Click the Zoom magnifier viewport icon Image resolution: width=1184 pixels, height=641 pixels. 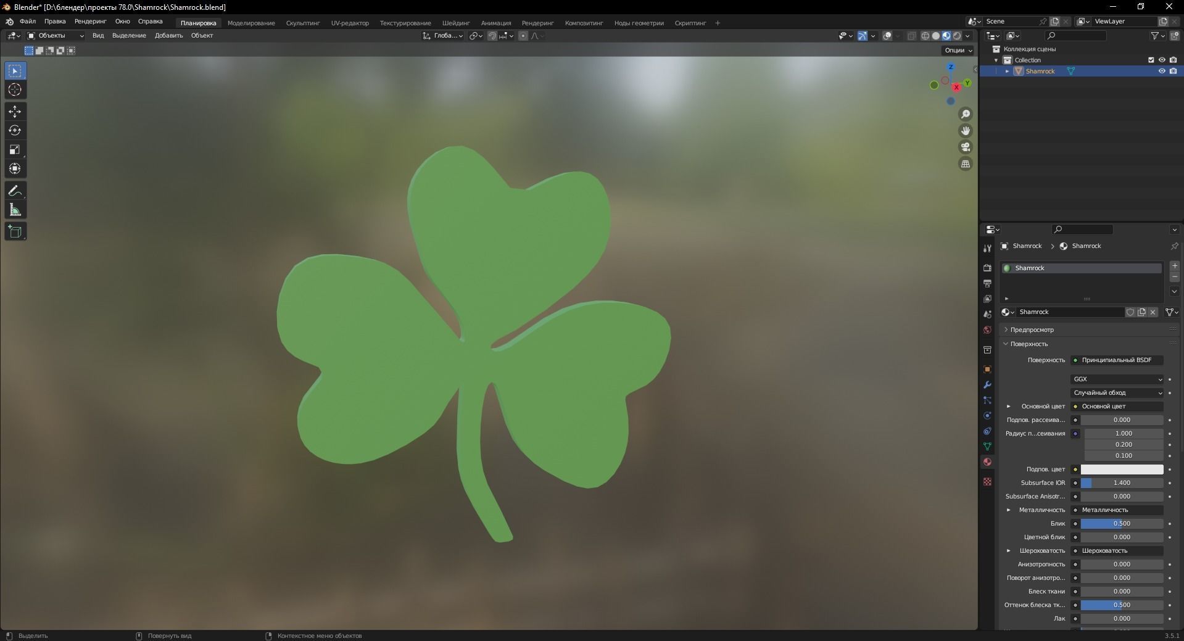[966, 114]
